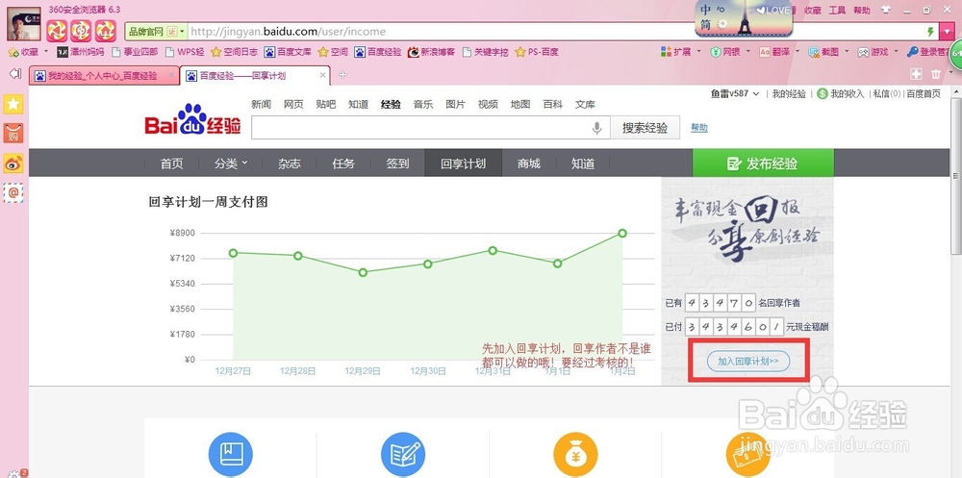Click the green 发布经验 publish button
Viewport: 962px width, 478px height.
coord(763,164)
